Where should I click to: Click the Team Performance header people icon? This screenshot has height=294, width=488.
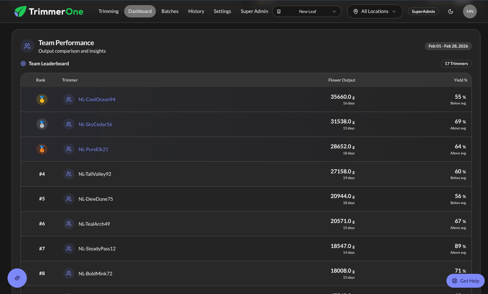pyautogui.click(x=27, y=46)
